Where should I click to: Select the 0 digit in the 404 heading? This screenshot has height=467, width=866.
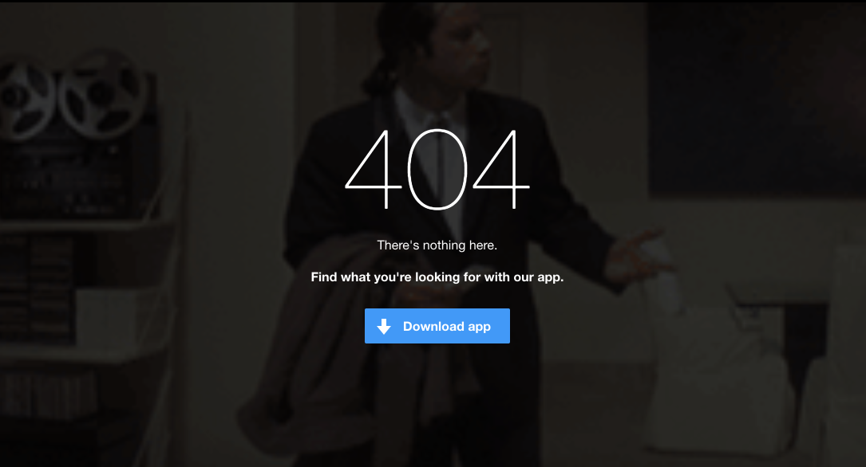coord(437,169)
